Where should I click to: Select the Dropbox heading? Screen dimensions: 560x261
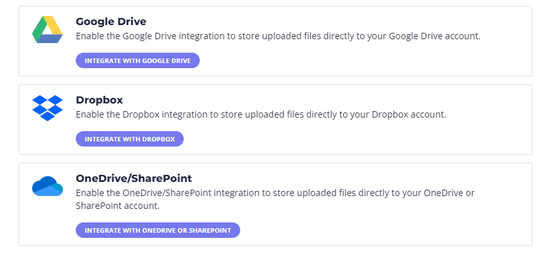pos(100,100)
